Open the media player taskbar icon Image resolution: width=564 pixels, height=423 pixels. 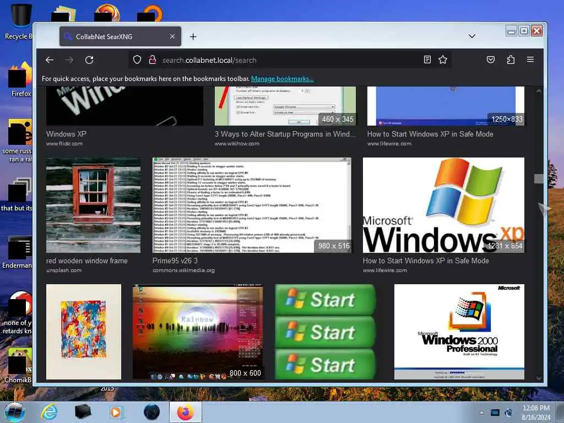click(x=116, y=412)
